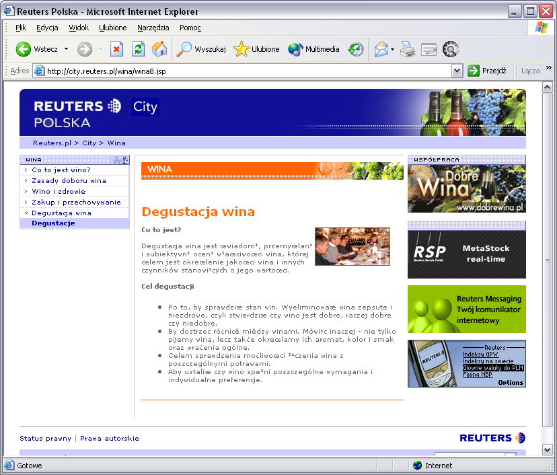This screenshot has height=475, width=557.
Task: Open the Wstecz history dropdown arrow
Action: (x=66, y=49)
